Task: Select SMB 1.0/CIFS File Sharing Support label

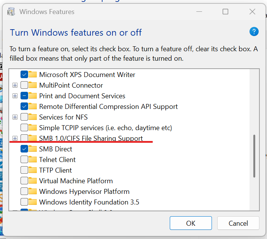Action: (91, 138)
